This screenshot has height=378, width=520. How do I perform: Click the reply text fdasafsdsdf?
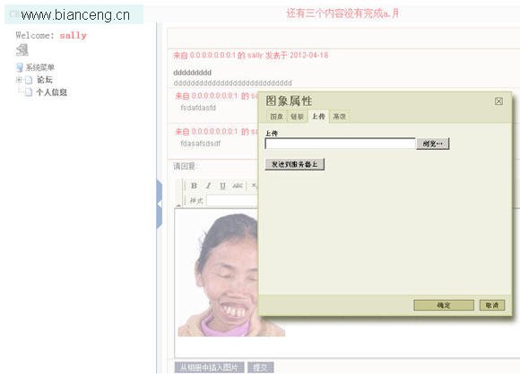pyautogui.click(x=201, y=144)
